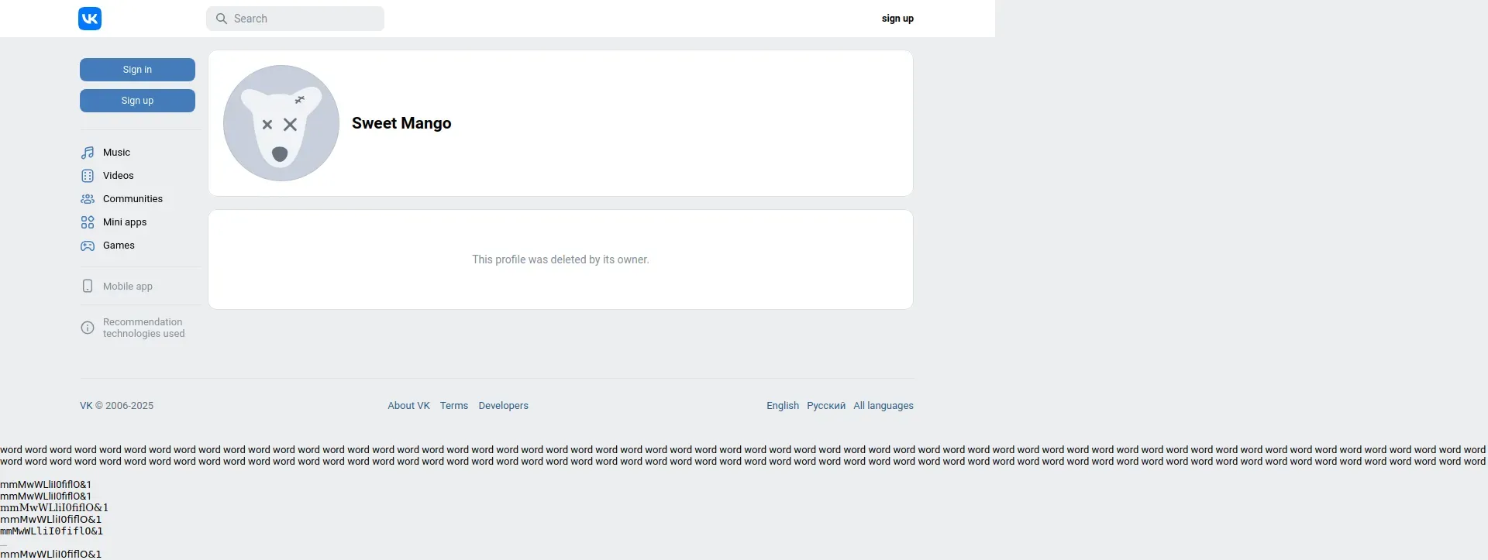1488x560 pixels.
Task: Click sign up in the header
Action: [x=897, y=19]
